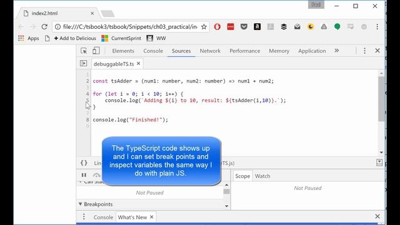Set breakpoint on line 2 gutter
400x225 pixels.
pos(87,81)
